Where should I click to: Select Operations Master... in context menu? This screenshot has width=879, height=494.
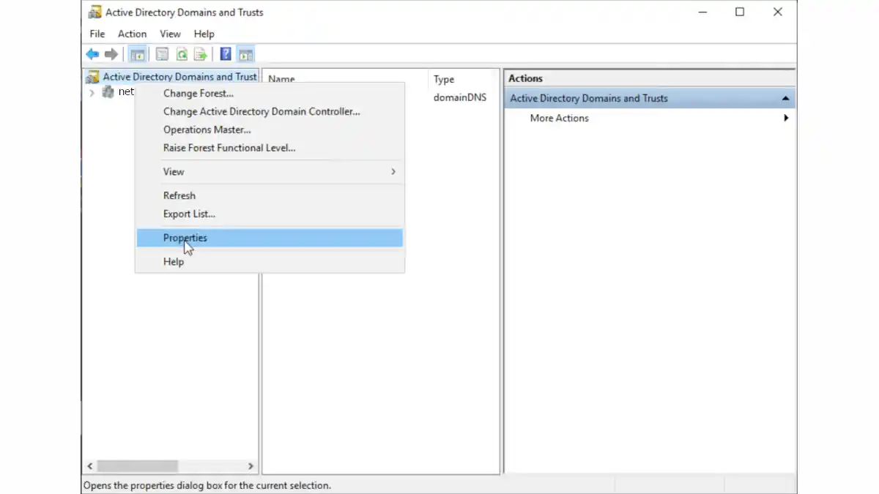(x=270, y=130)
